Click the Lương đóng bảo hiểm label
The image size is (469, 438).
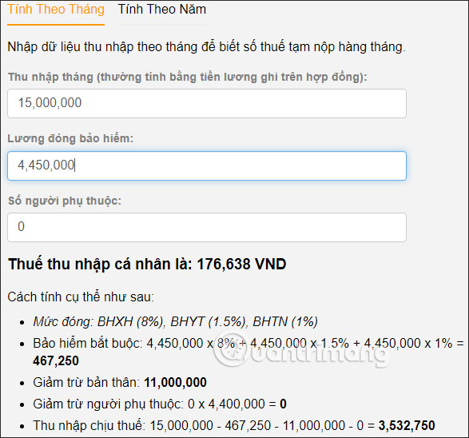coord(70,138)
